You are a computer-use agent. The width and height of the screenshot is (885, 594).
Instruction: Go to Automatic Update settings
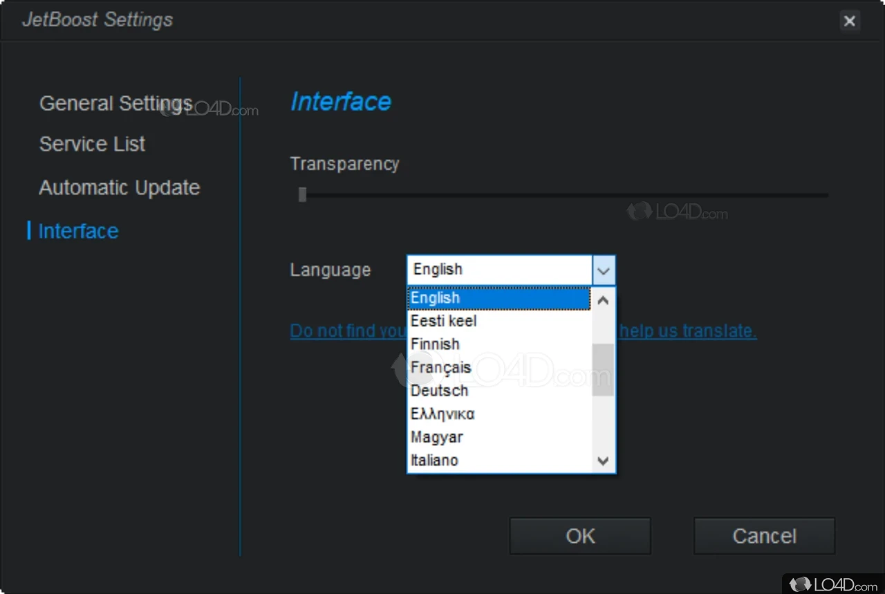tap(119, 187)
